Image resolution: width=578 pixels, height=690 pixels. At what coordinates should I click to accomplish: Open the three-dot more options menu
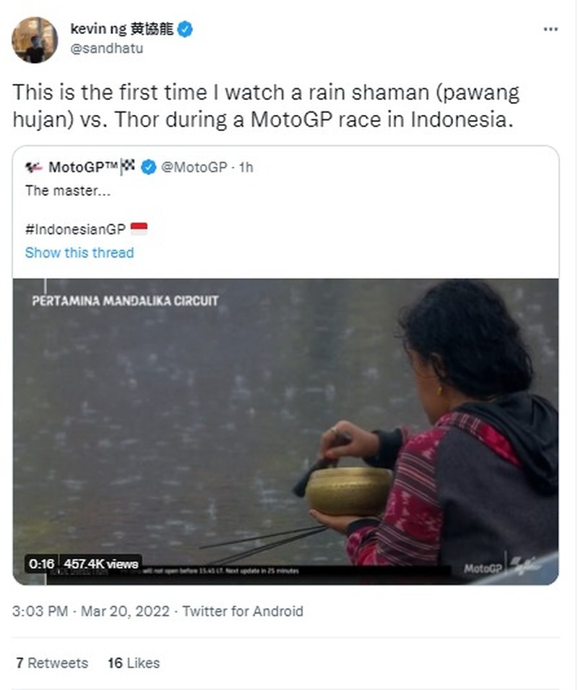pyautogui.click(x=550, y=29)
